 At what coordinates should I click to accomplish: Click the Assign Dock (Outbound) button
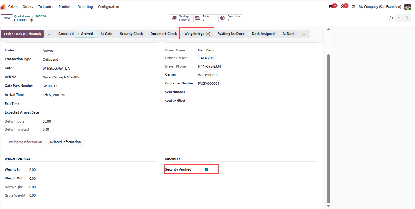22,34
